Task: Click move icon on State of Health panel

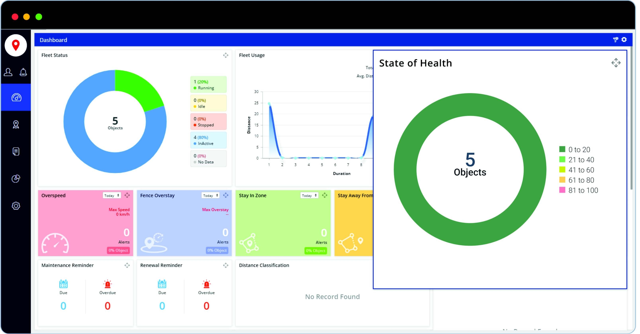Action: click(616, 63)
